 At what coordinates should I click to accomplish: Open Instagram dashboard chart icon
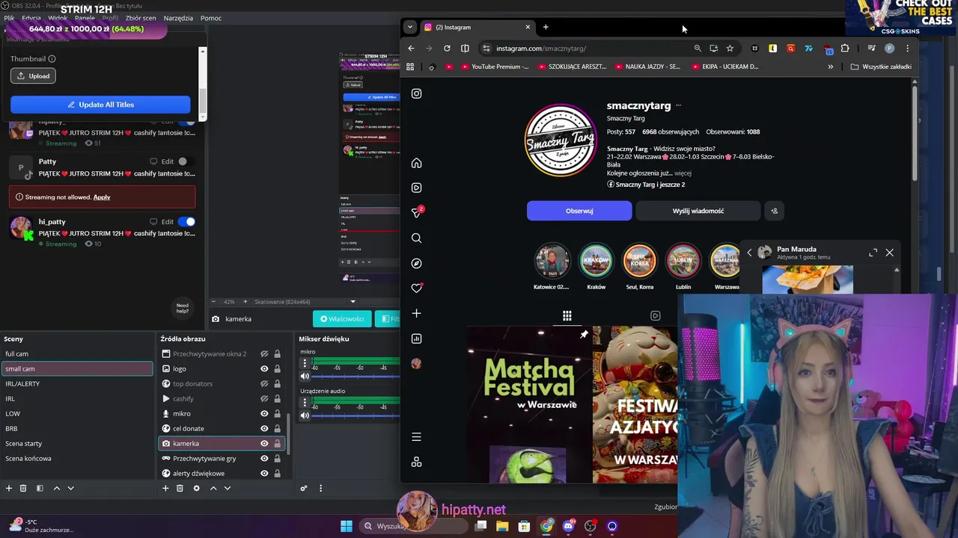tap(416, 338)
